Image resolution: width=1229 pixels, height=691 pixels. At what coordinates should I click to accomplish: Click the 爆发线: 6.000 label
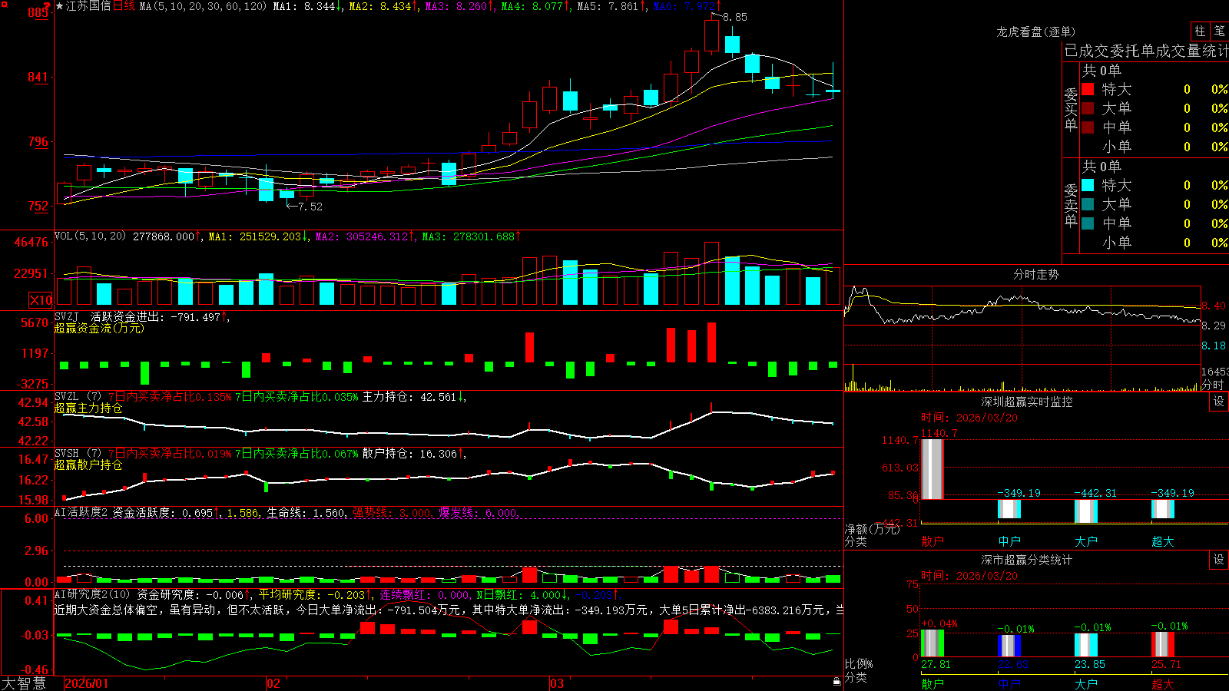tap(478, 512)
